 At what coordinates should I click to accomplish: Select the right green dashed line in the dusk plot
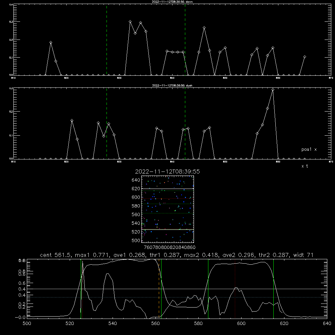click(x=185, y=123)
